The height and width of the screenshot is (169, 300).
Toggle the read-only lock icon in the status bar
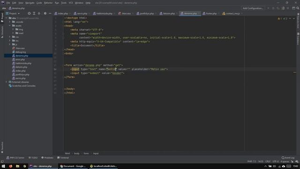click(292, 161)
